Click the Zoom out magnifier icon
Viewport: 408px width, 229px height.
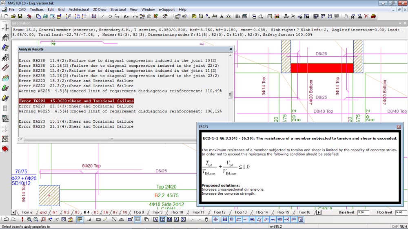[36, 220]
